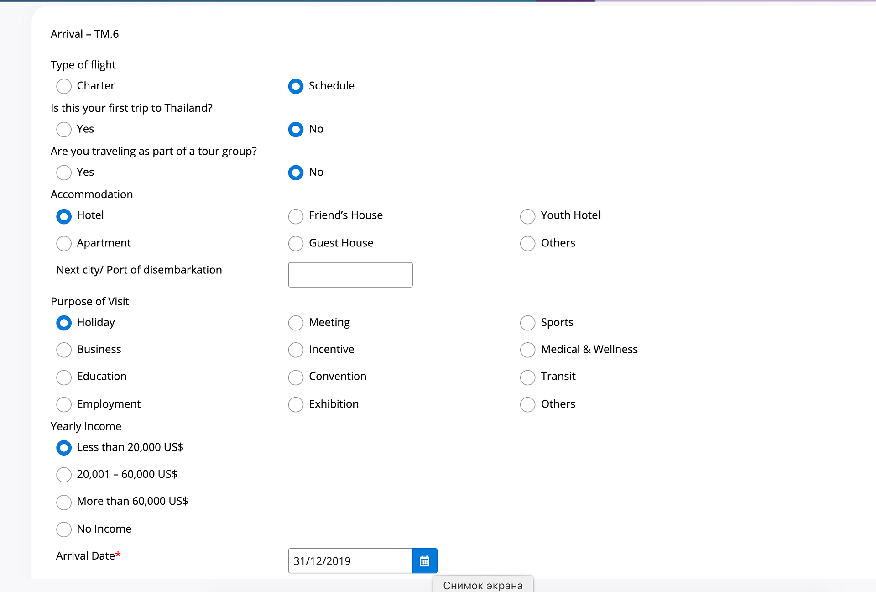Select Others under Accommodation
This screenshot has width=876, height=592.
(527, 243)
